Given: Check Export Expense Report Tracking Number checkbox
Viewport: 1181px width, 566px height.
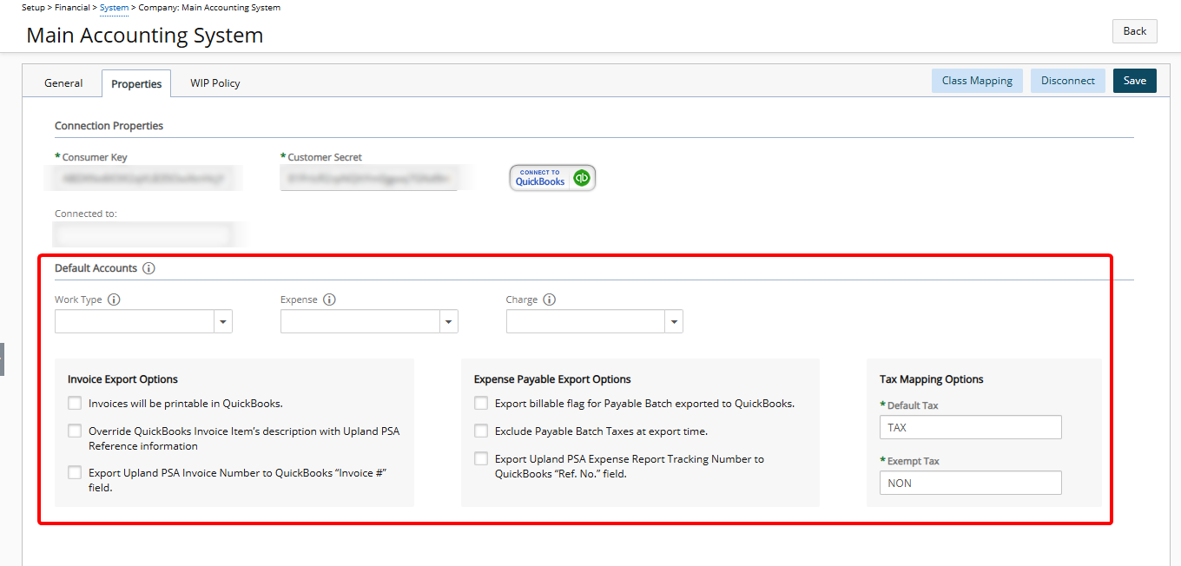Looking at the screenshot, I should [x=481, y=458].
